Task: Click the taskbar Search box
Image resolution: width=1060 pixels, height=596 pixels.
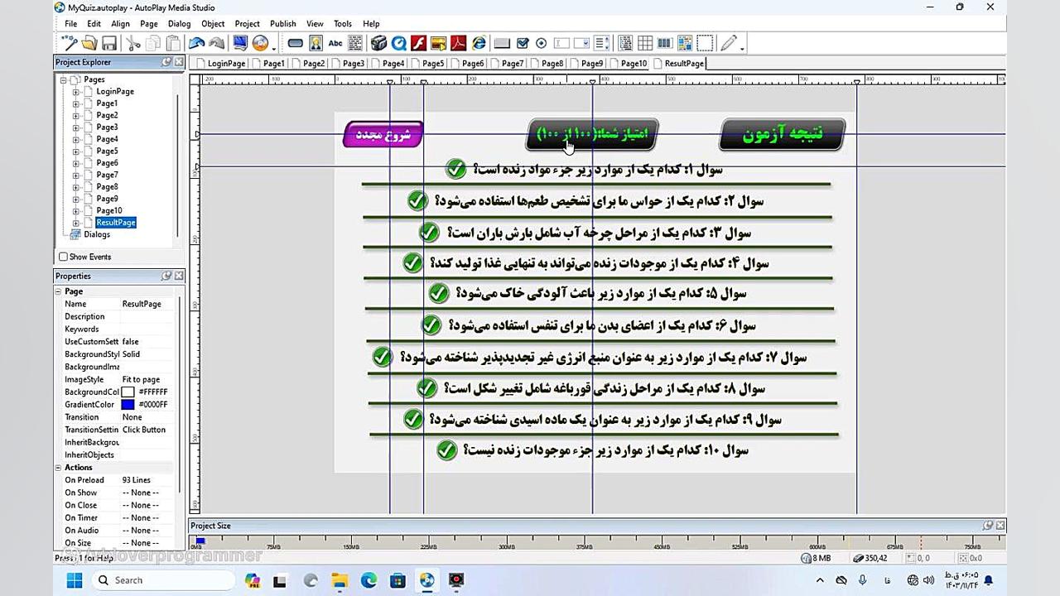Action: [x=164, y=580]
